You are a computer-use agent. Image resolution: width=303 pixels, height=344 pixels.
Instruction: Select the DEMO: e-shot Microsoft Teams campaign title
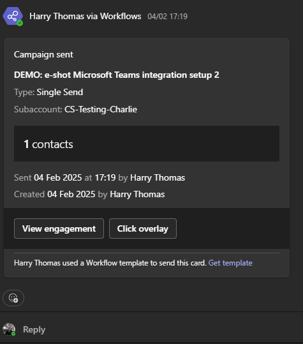tap(117, 75)
